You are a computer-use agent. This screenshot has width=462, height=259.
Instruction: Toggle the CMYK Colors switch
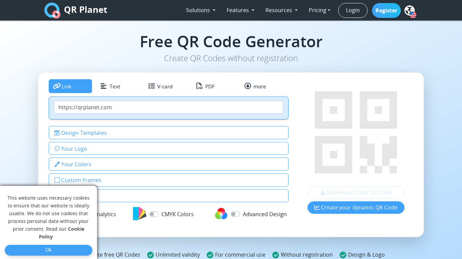(x=154, y=214)
